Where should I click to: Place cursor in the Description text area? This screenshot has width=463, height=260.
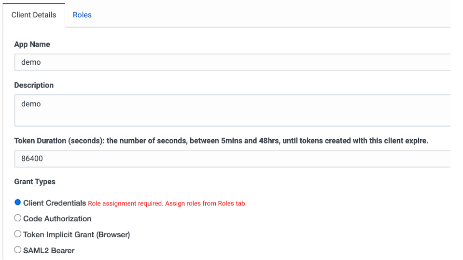(x=232, y=111)
